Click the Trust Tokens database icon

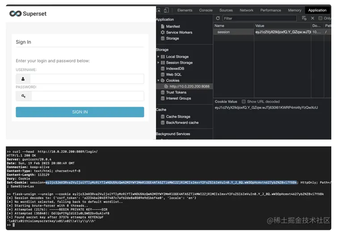(x=163, y=92)
